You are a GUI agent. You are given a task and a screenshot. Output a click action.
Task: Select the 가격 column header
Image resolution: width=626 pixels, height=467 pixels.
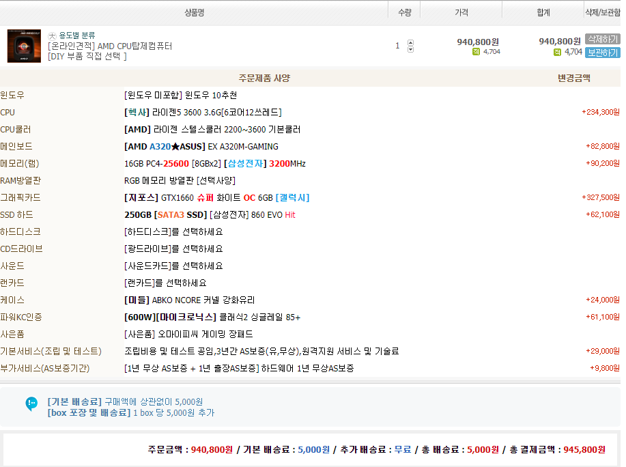(461, 12)
